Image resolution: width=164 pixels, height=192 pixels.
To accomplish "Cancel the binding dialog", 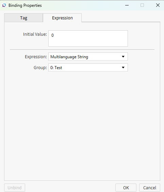I will click(x=150, y=188).
